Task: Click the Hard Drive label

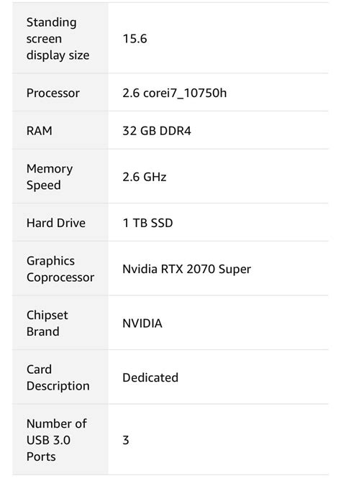Action: [x=56, y=223]
